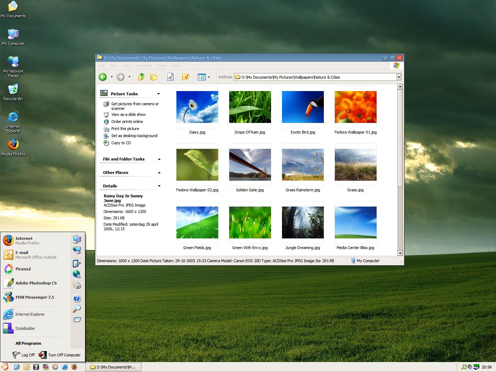Click the green Back arrow button
The height and width of the screenshot is (372, 496).
[x=103, y=77]
